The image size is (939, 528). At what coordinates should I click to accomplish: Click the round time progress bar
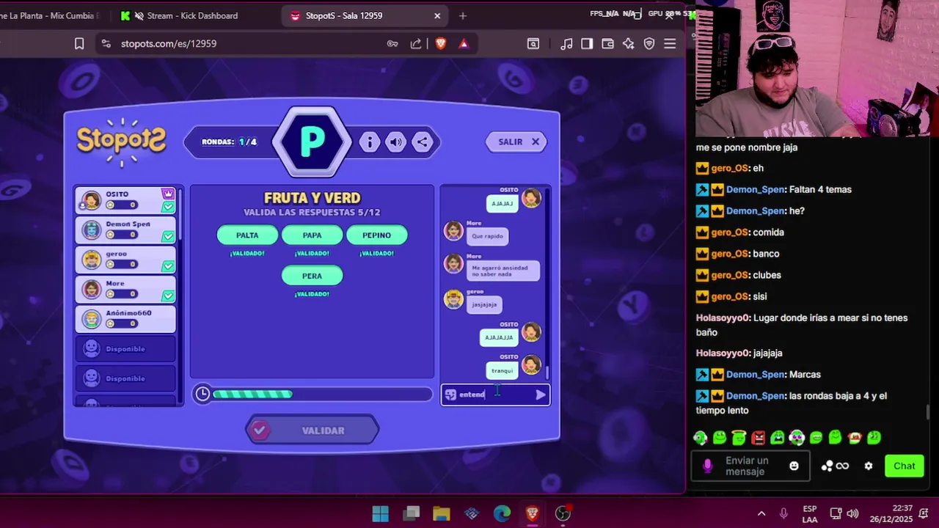(322, 395)
